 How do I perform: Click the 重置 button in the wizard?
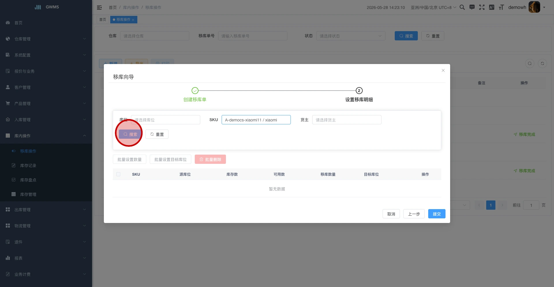(157, 134)
